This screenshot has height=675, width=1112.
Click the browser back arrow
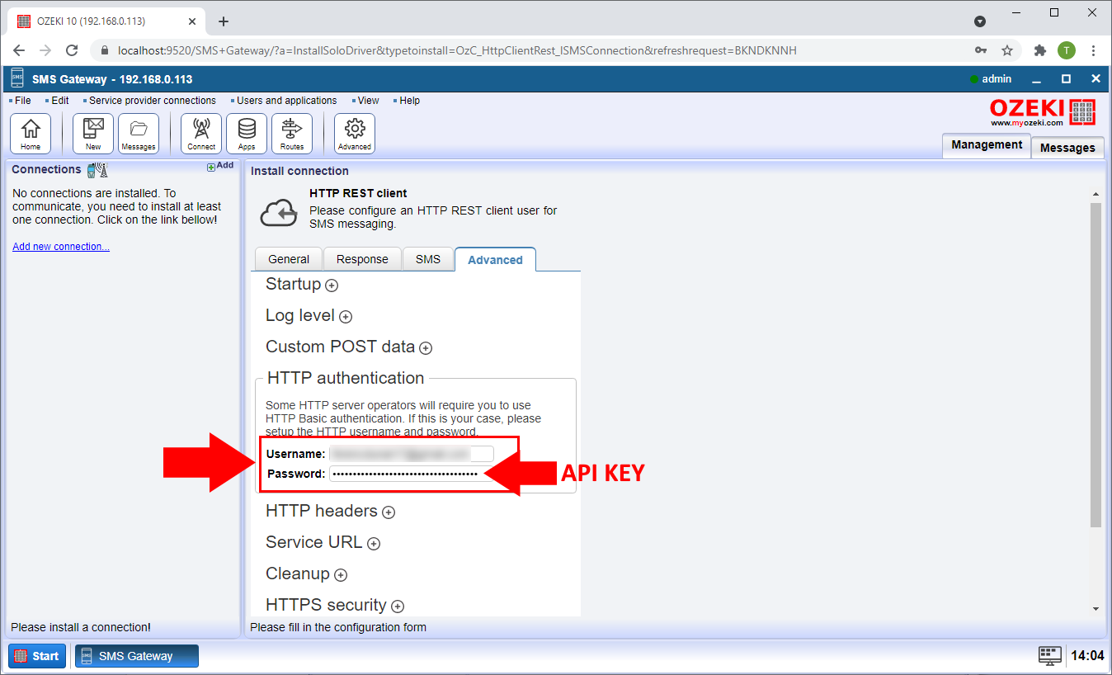pyautogui.click(x=19, y=50)
